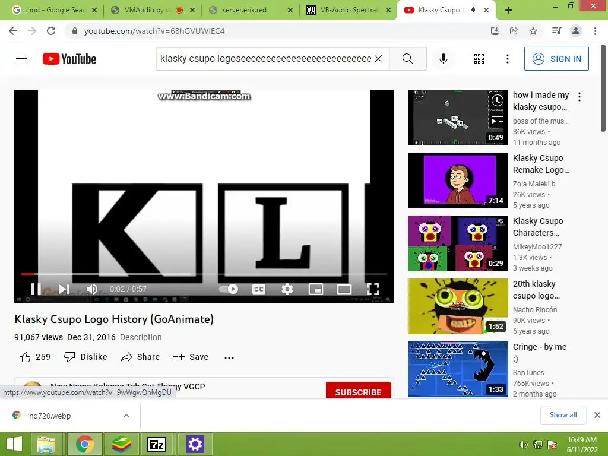Open the hq720.webp downloaded file

coord(50,416)
